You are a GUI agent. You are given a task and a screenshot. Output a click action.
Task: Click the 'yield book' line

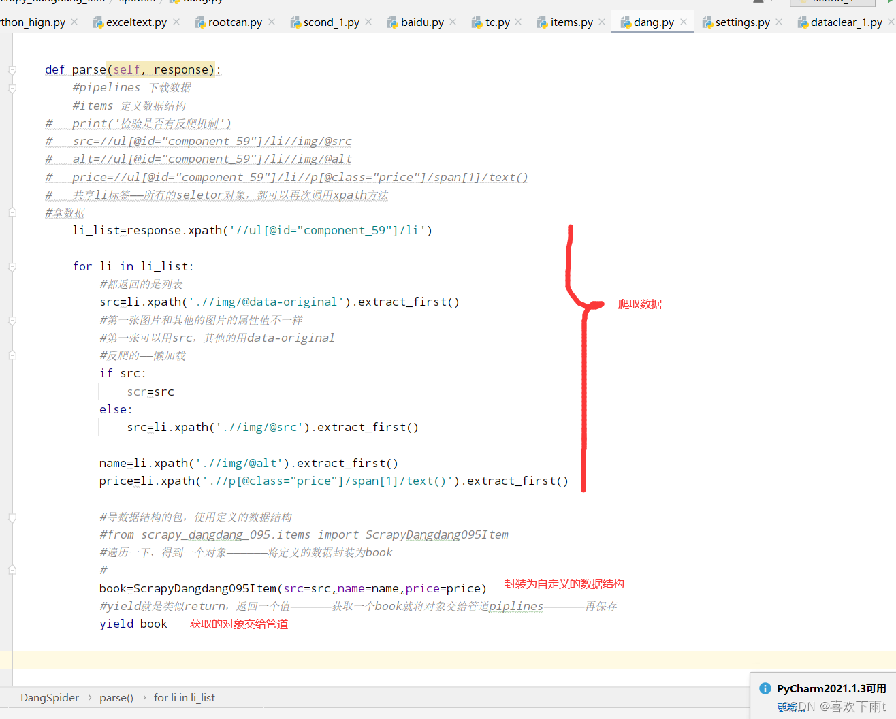[133, 624]
